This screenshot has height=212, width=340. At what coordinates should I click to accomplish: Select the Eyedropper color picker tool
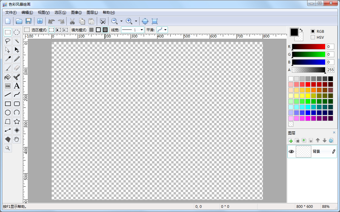click(8, 59)
